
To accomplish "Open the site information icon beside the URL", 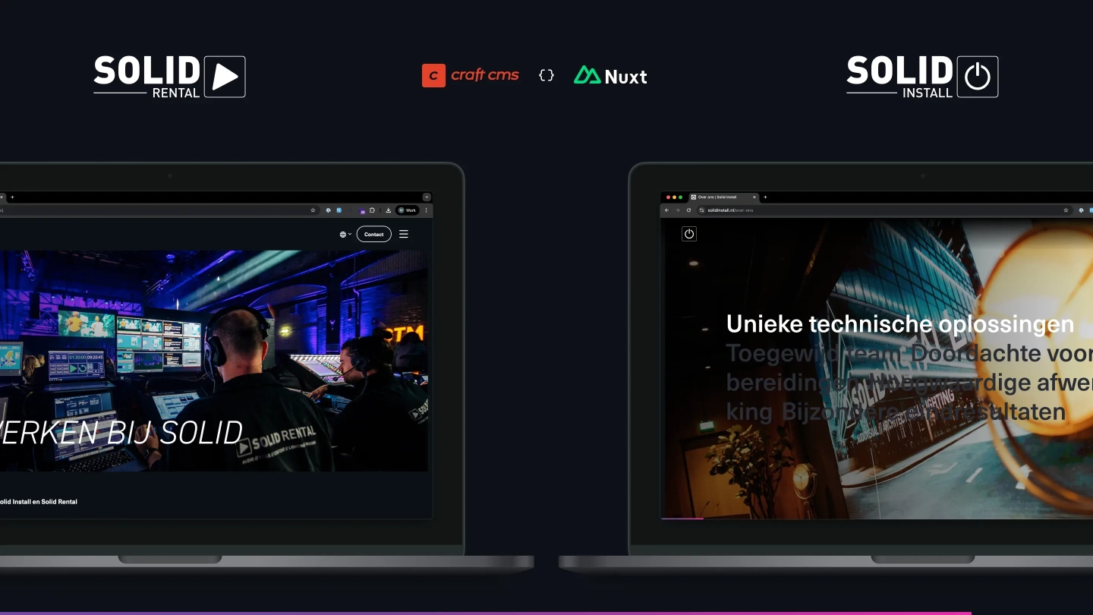I will [701, 210].
